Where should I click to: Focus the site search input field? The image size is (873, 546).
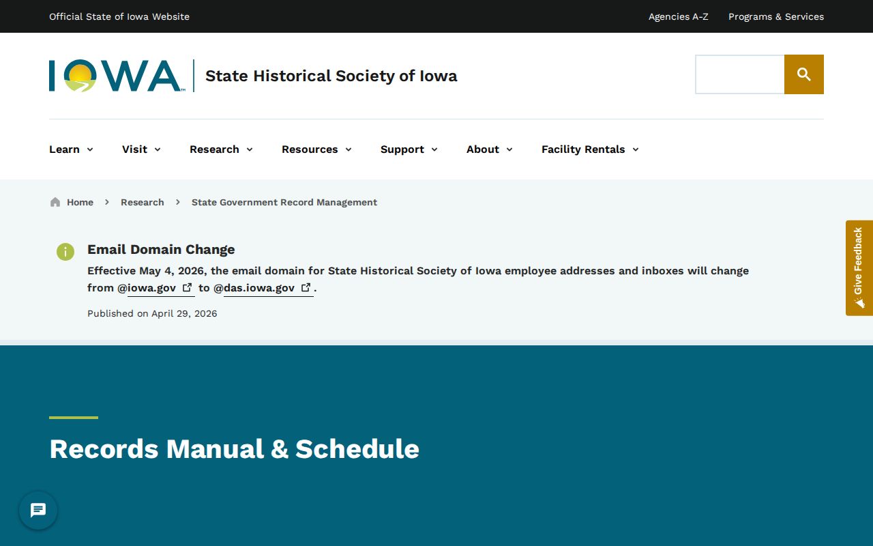pyautogui.click(x=740, y=74)
